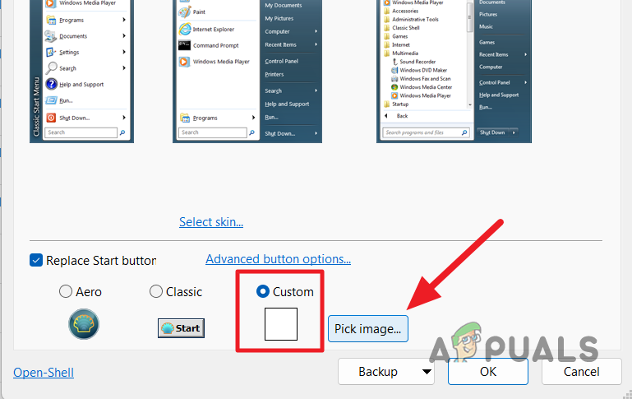The width and height of the screenshot is (632, 399).
Task: Expand Control Panel arrow in Windows 7 preview
Action: point(526,82)
